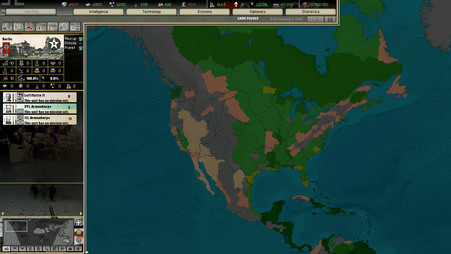451x254 pixels.
Task: Switch to political flag map mode
Action: tap(14, 248)
